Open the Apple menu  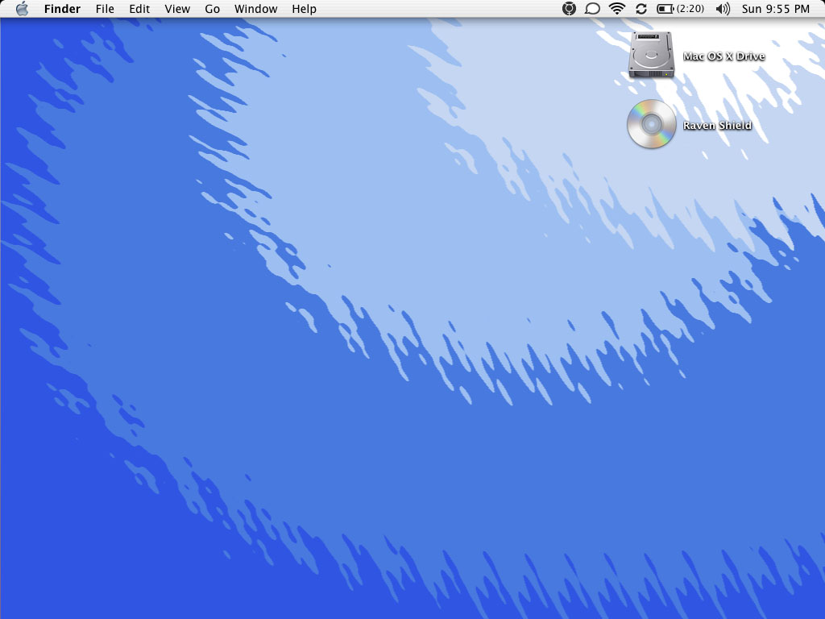click(x=22, y=9)
